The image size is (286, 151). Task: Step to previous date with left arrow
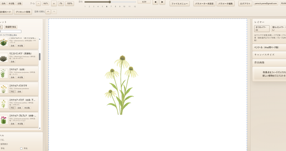point(155,2)
